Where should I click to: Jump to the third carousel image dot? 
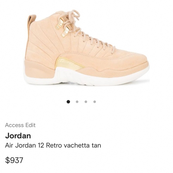[86, 102]
